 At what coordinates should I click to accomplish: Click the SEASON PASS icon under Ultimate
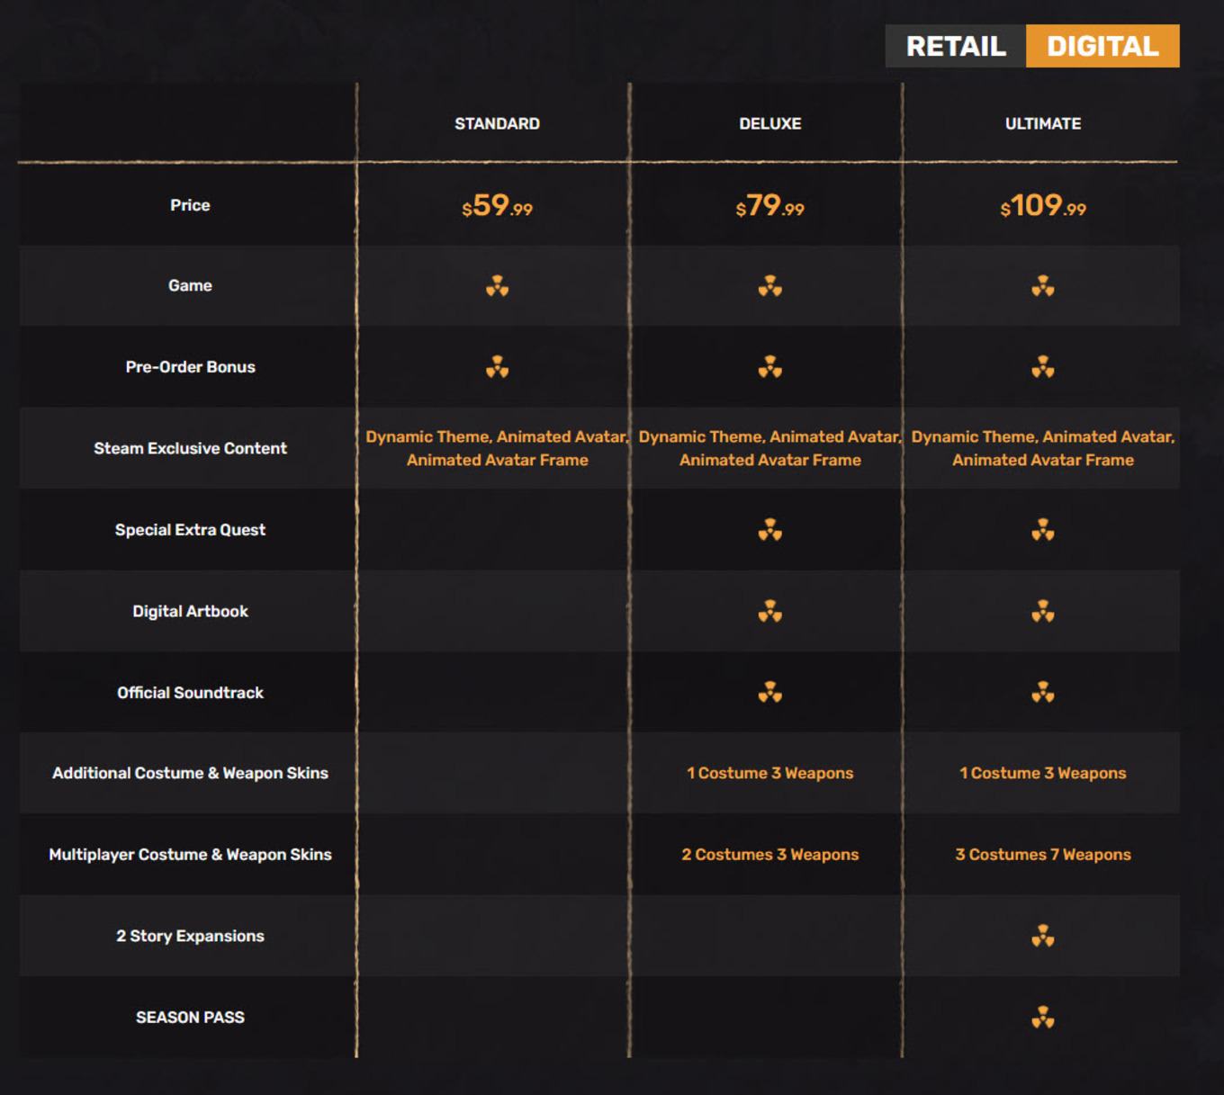tap(1043, 1018)
